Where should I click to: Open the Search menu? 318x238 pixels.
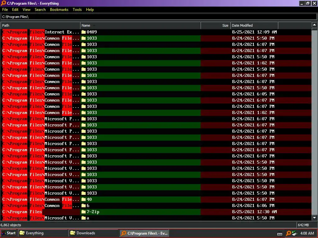[x=40, y=10]
